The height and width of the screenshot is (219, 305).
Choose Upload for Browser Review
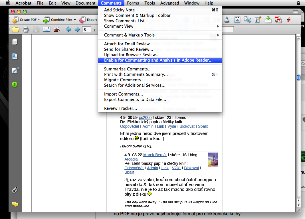pyautogui.click(x=160, y=55)
